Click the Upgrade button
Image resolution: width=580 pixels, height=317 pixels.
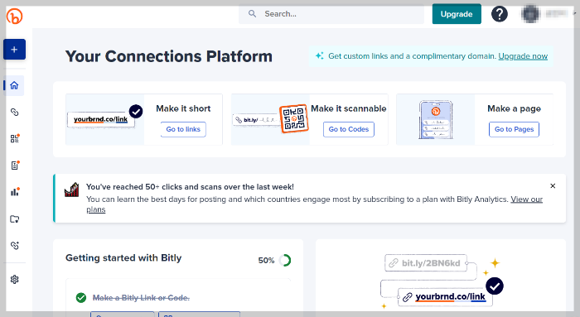tap(457, 14)
